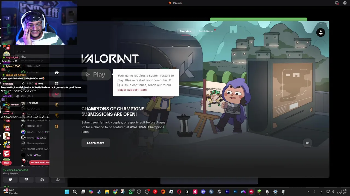
Task: Open Voice Connected status in Discord
Action: coord(17,170)
